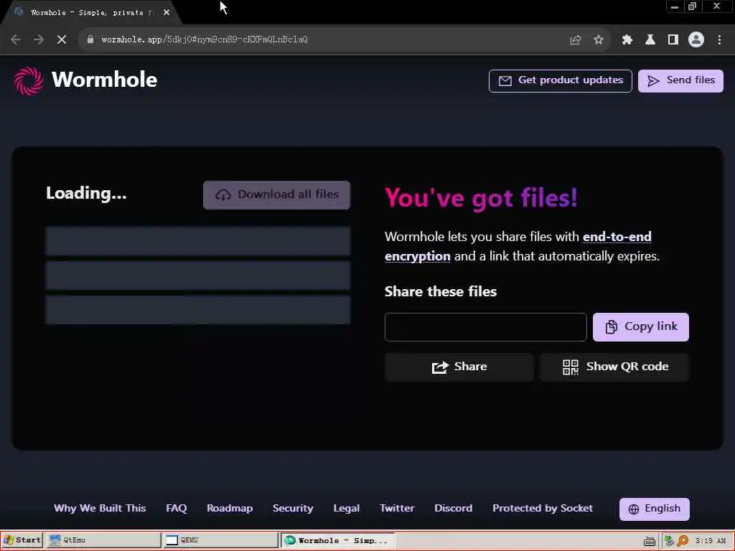
Task: Open the Start menu
Action: [x=22, y=540]
